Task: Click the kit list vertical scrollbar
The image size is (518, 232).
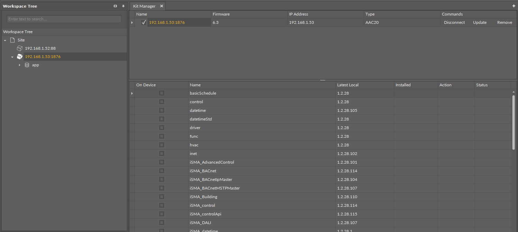Action: coord(514,123)
